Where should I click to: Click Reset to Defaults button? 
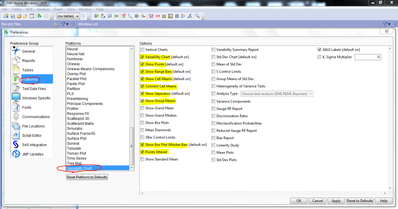(360, 201)
